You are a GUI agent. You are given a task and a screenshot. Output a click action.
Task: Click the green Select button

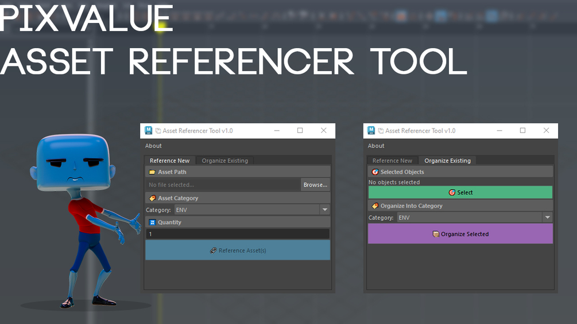tap(460, 193)
